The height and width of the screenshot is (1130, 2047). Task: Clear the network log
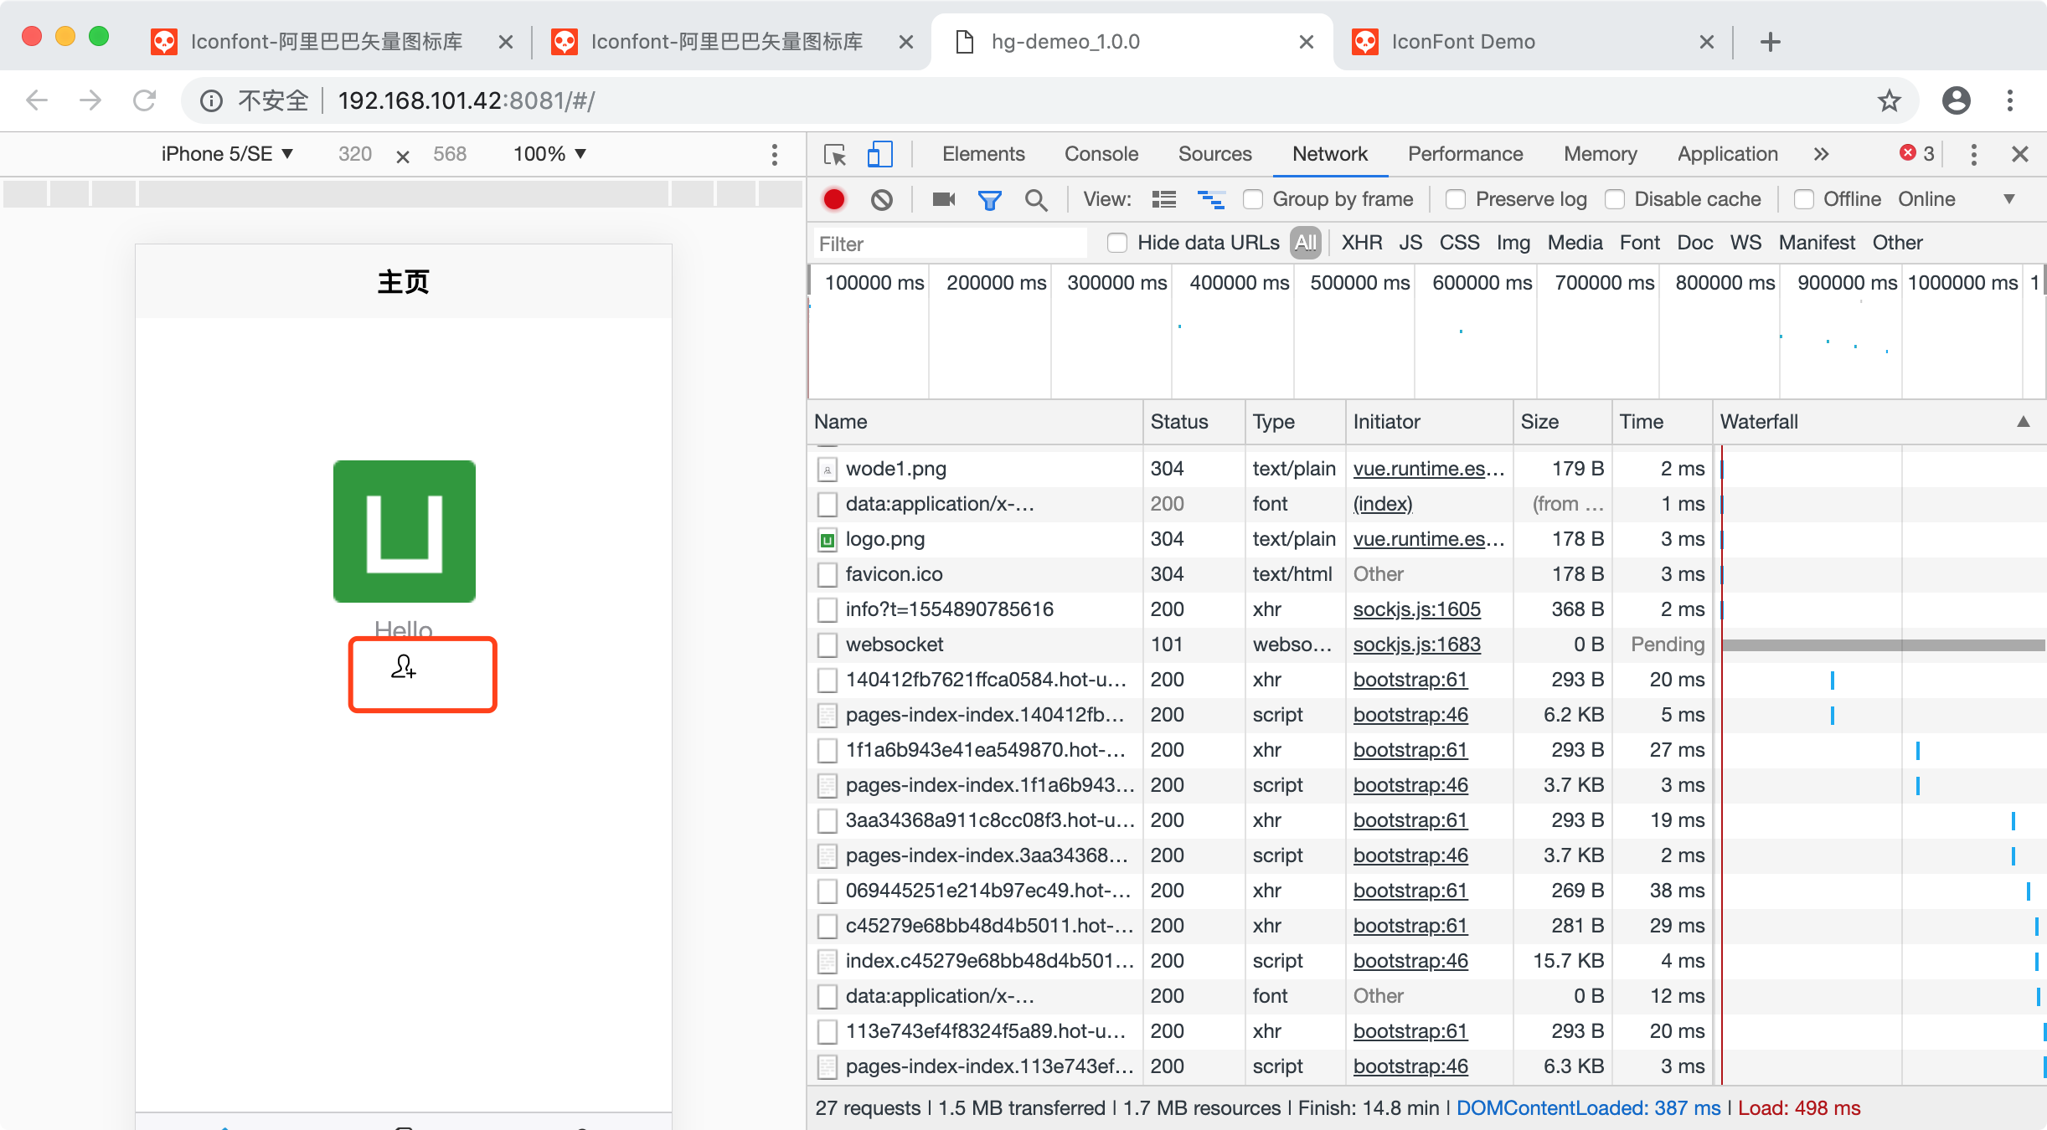881,199
